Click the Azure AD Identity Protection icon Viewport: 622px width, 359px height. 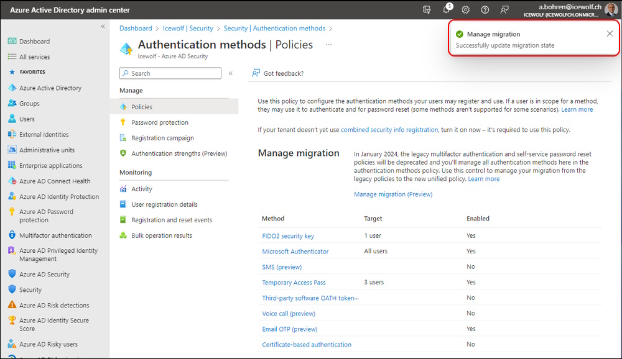coord(12,196)
